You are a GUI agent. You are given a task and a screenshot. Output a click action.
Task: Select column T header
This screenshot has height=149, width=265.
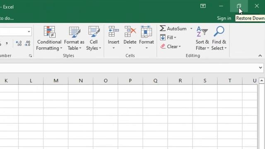pyautogui.click(x=230, y=81)
